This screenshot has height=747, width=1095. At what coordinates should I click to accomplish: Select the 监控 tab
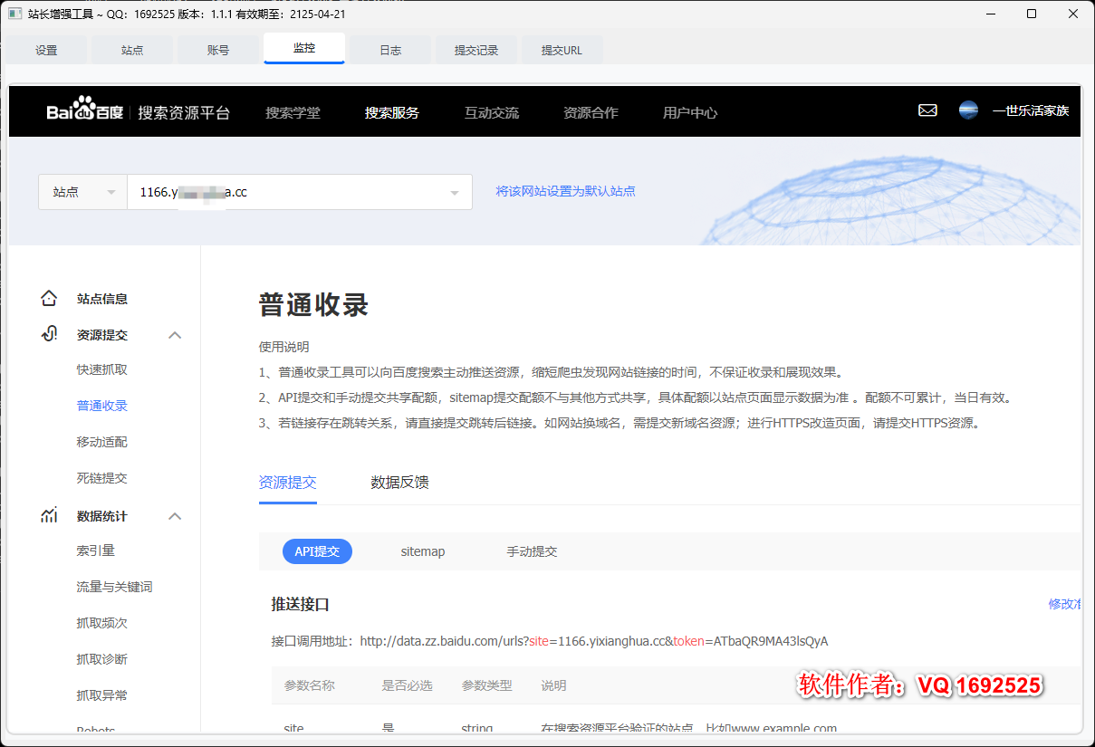tap(304, 48)
